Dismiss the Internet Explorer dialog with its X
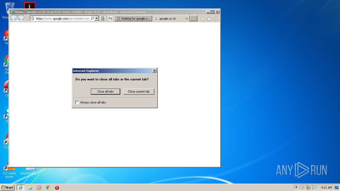The image size is (340, 191). 154,71
